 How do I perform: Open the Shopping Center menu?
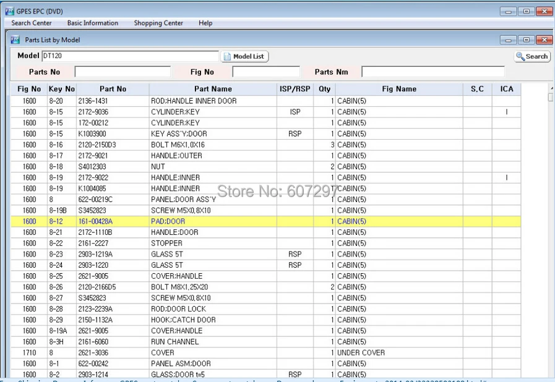158,23
